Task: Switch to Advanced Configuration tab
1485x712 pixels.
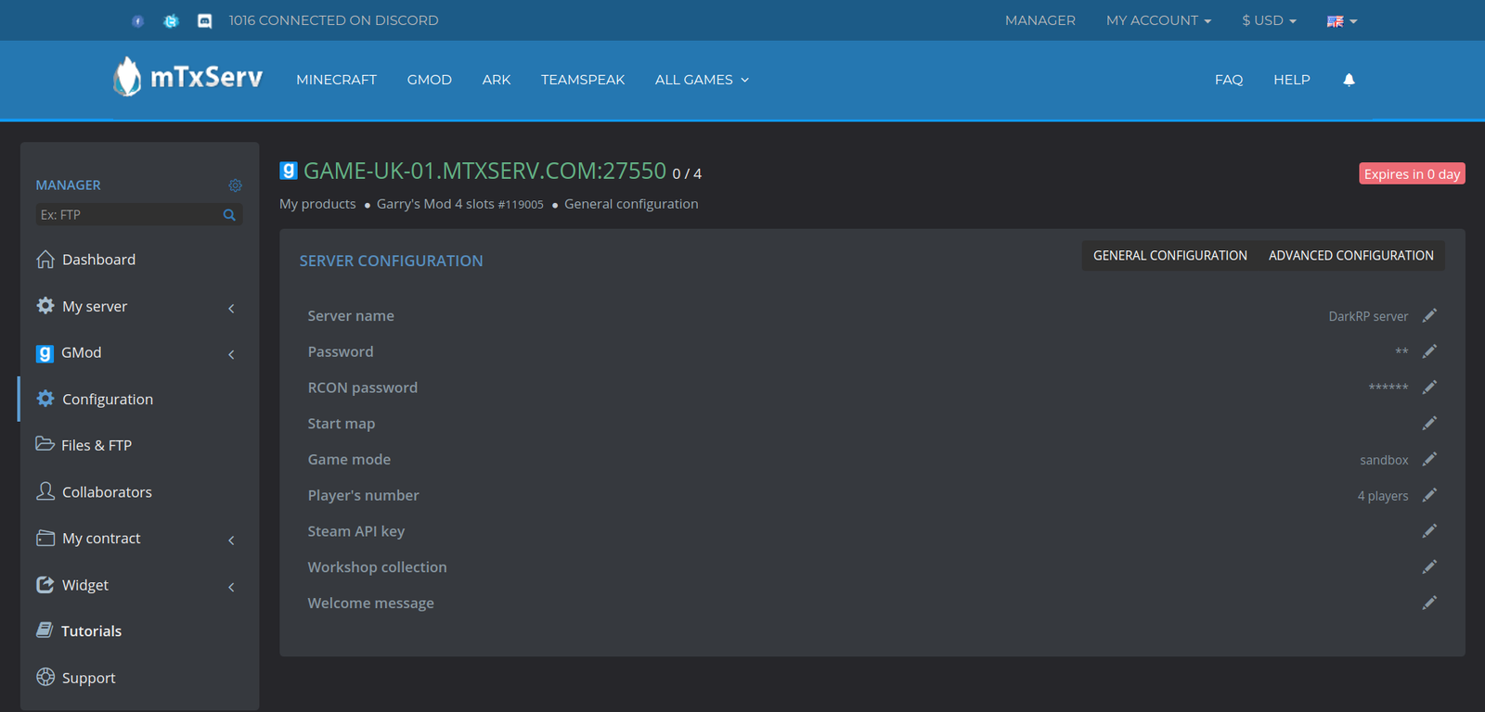Action: (x=1350, y=255)
